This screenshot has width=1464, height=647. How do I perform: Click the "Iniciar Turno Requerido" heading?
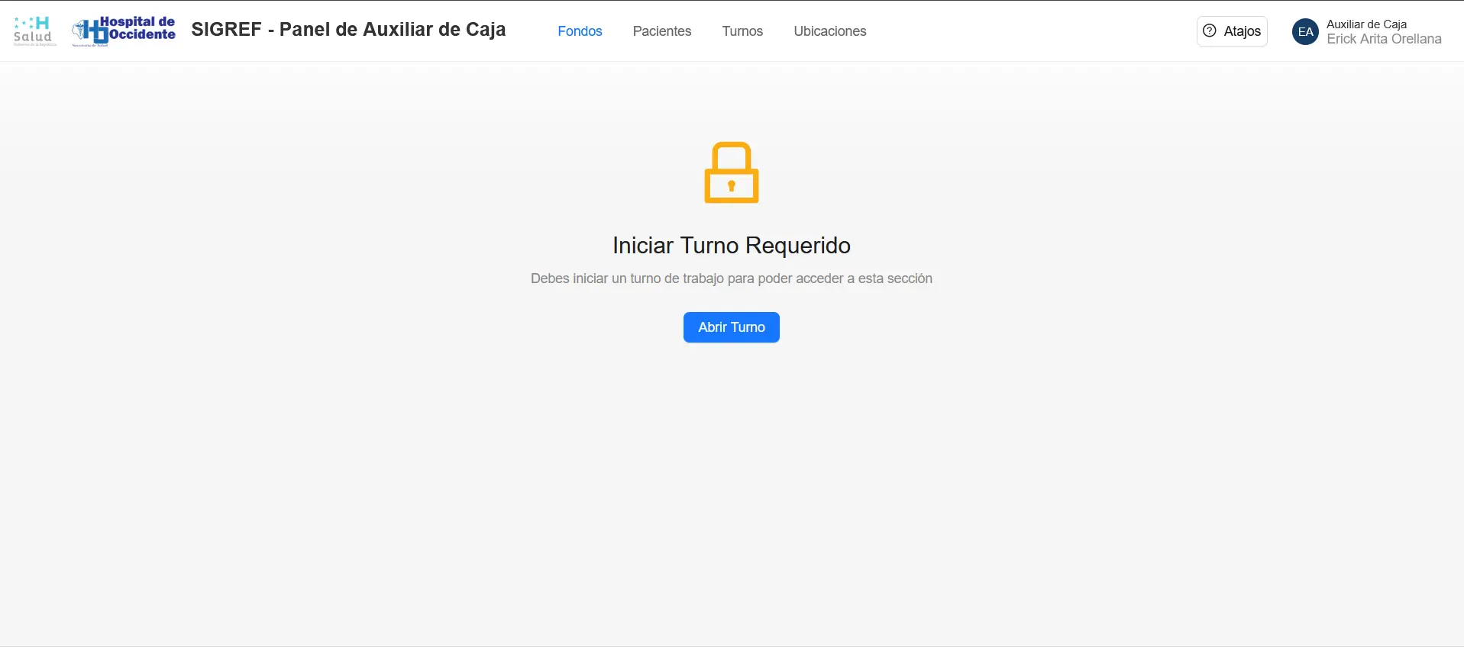tap(731, 246)
